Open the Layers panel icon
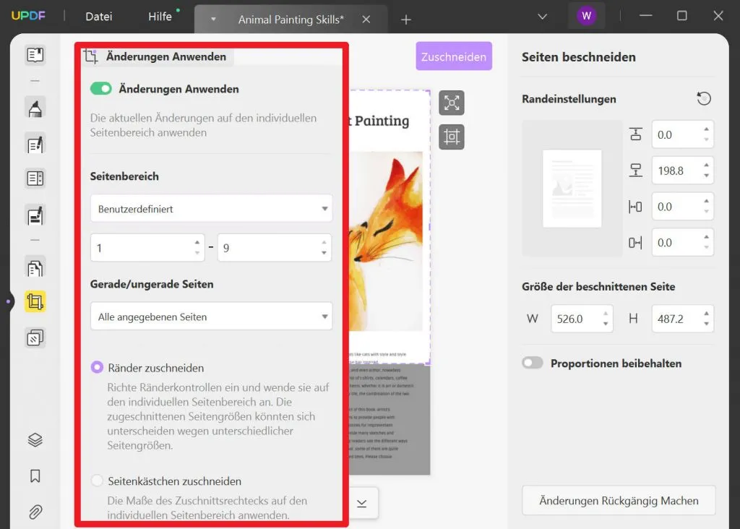This screenshot has height=529, width=740. tap(35, 439)
